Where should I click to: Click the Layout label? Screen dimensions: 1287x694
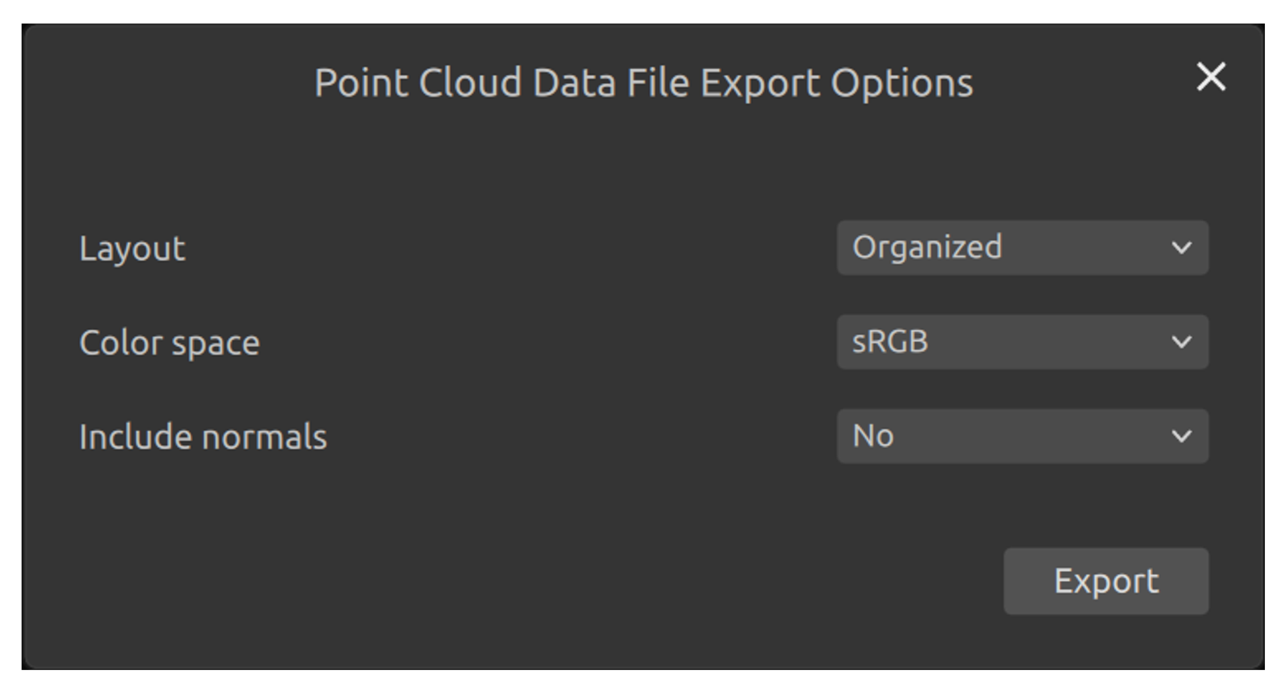click(132, 249)
